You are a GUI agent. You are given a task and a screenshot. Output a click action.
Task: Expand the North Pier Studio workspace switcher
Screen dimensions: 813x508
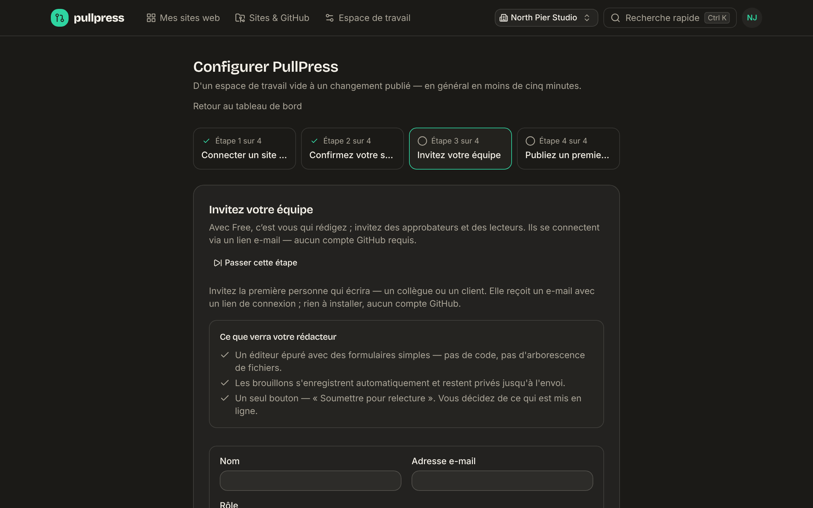click(546, 18)
